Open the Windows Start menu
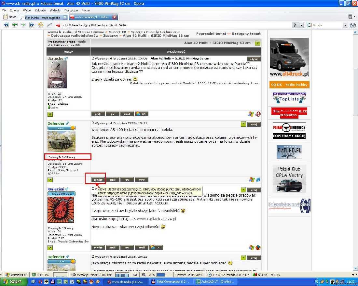Viewport: 358px width, 286px height. (x=13, y=282)
